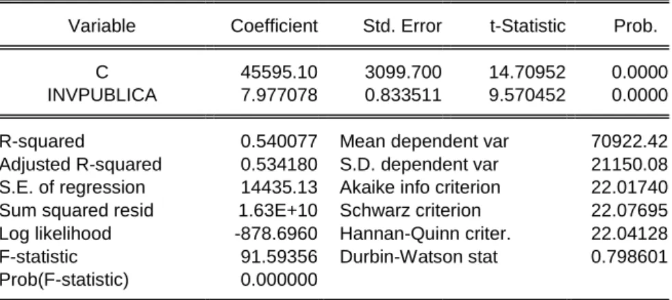The image size is (672, 300).
Task: Select the Durbin-Watson stat value 0.798601
Action: tap(629, 256)
